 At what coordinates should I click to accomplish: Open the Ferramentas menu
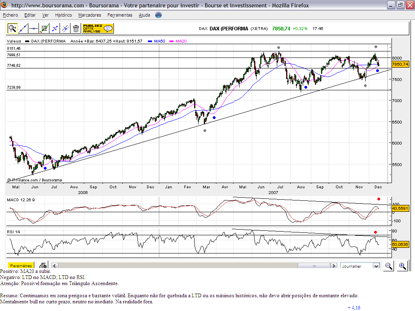coord(120,15)
